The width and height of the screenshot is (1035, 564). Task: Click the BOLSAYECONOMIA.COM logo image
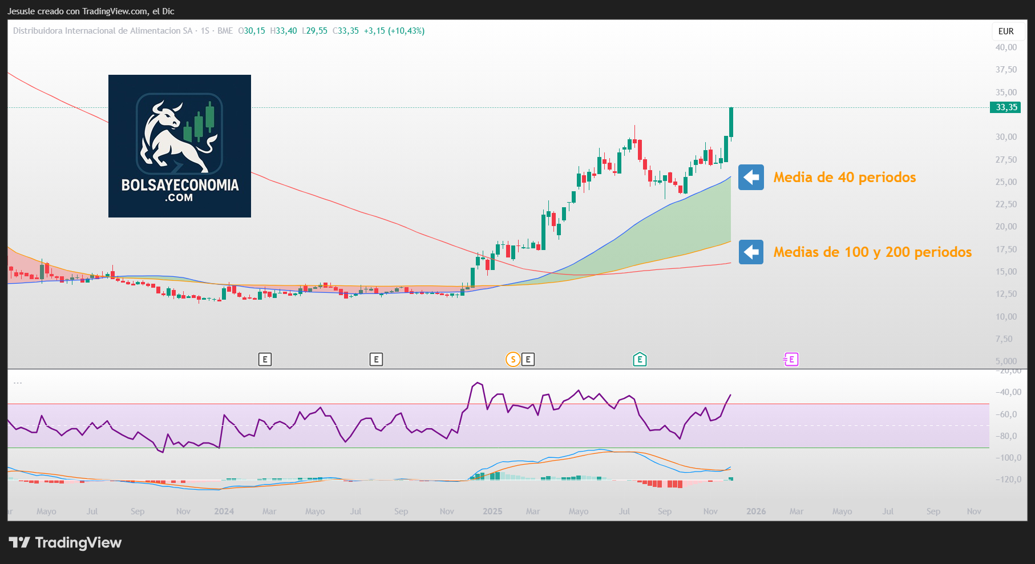click(180, 146)
